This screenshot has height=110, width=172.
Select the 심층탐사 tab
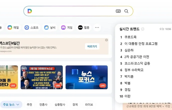60,105
